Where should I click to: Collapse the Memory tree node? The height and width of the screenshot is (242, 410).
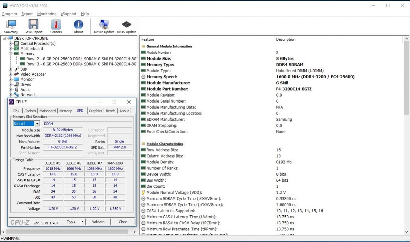click(11, 54)
